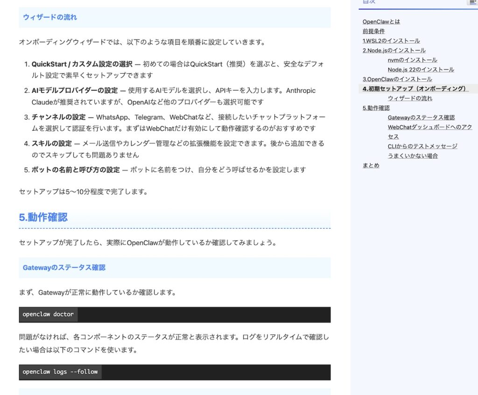Click the 'ウィザードの流れ' article subheading
This screenshot has width=478, height=395.
(50, 17)
